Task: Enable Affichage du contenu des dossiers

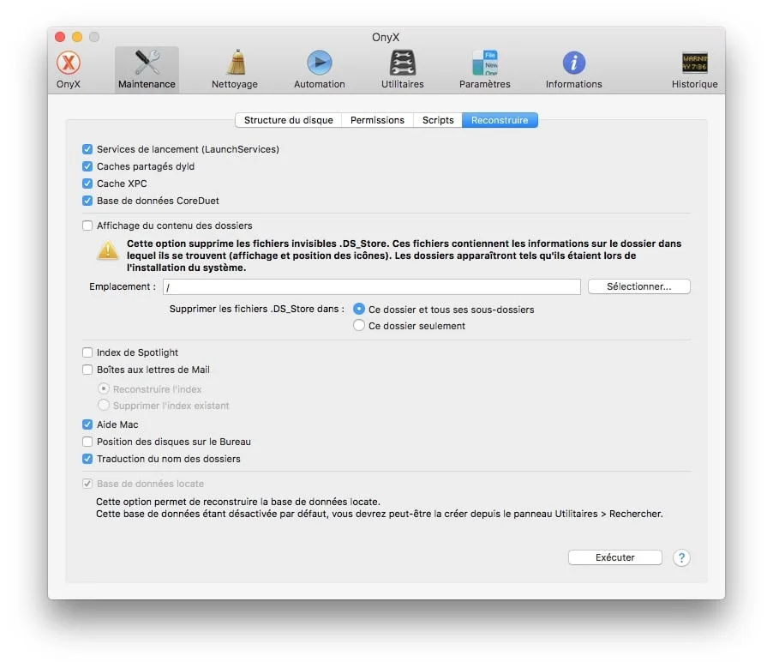Action: point(87,226)
